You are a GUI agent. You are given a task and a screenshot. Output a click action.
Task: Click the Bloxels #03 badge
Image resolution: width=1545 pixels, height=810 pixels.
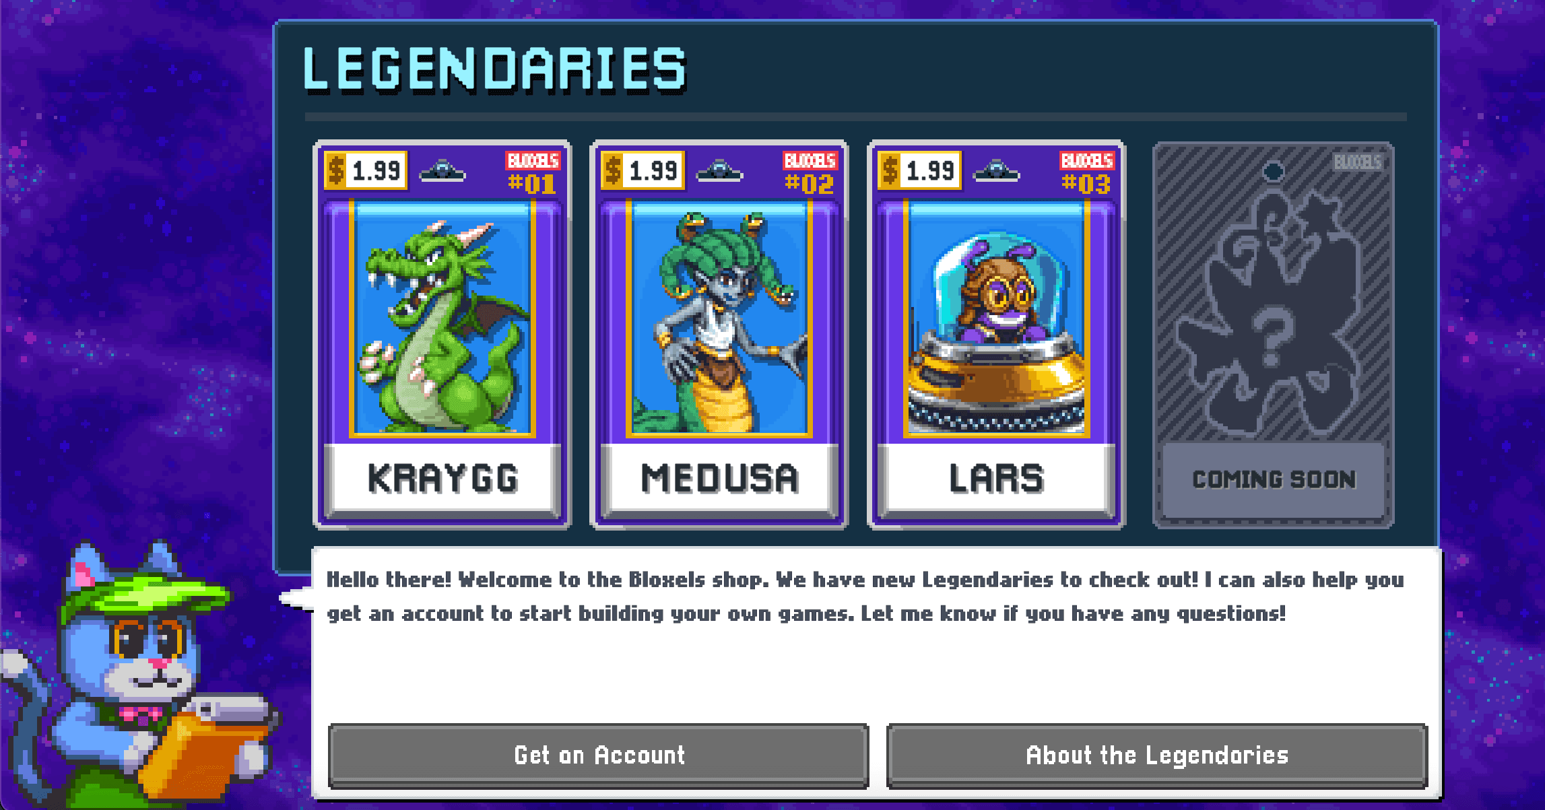point(1086,172)
